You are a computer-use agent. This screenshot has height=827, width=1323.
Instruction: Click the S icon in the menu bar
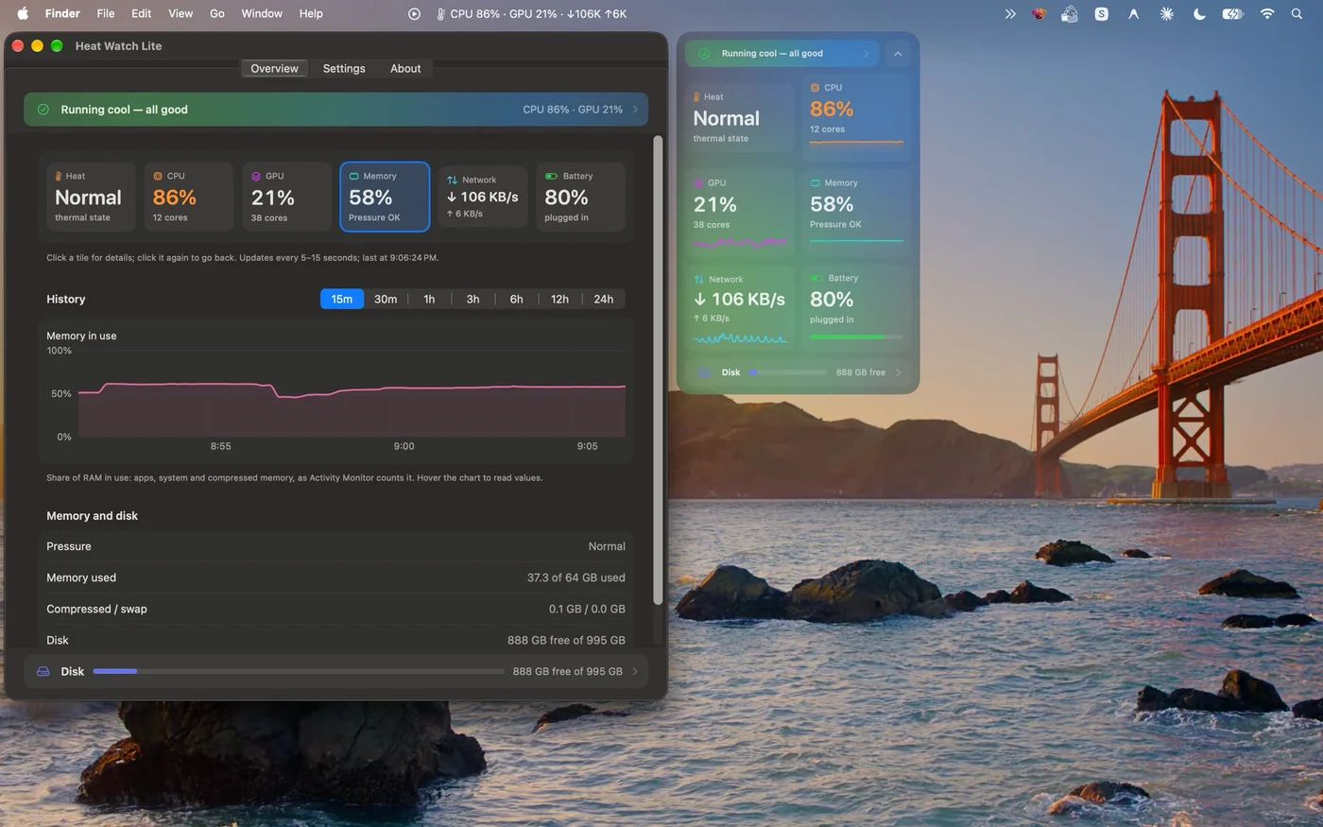(1102, 14)
